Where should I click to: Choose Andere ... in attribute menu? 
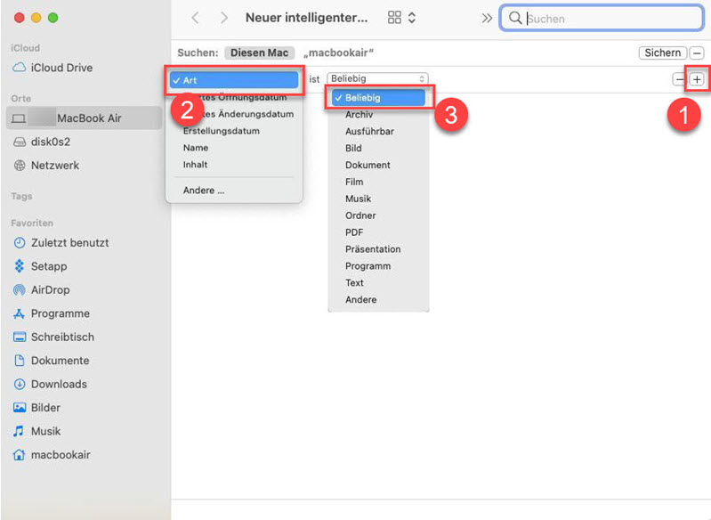pyautogui.click(x=204, y=191)
